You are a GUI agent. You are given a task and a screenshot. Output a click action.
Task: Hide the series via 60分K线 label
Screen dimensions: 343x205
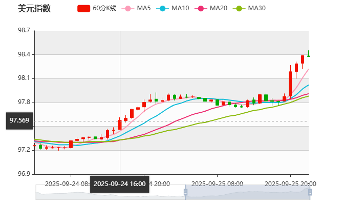click(x=105, y=8)
